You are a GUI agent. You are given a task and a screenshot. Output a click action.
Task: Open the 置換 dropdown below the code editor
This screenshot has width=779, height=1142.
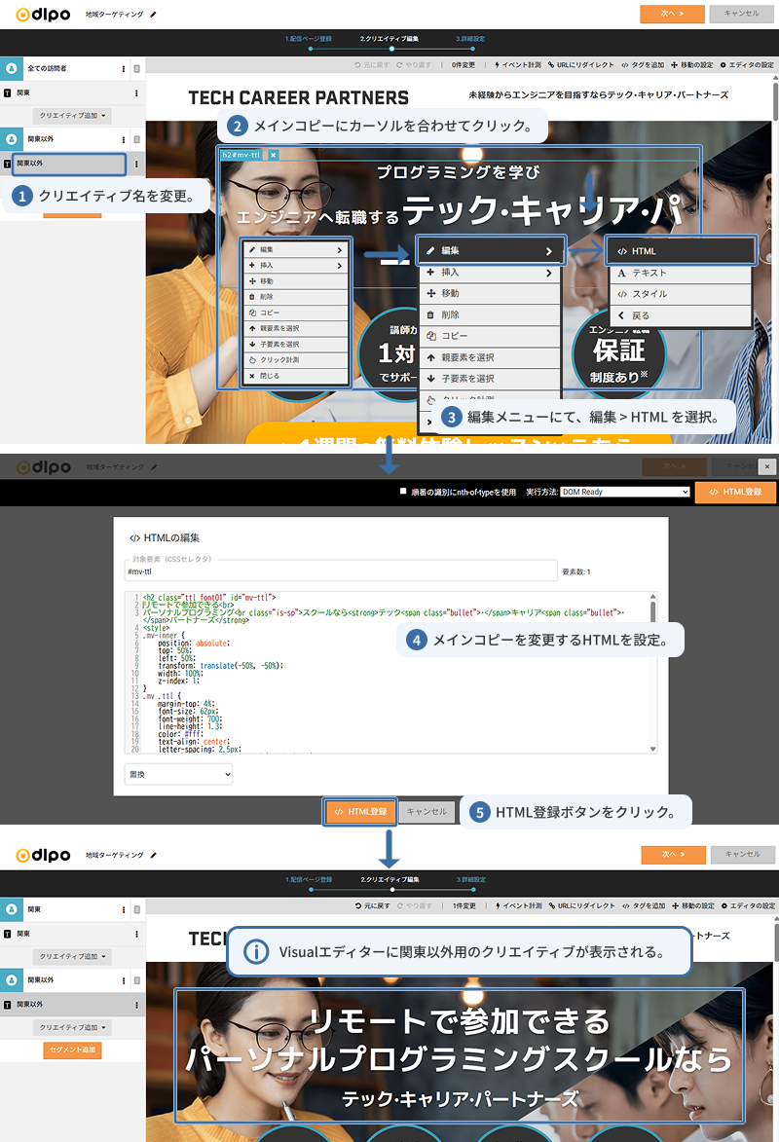tap(178, 774)
